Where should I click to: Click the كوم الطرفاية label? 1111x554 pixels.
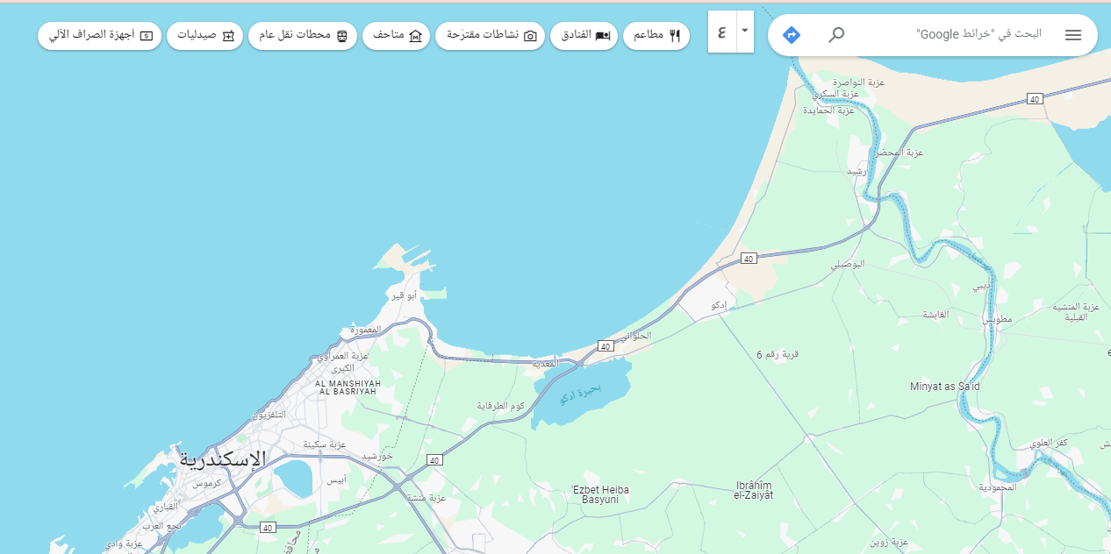point(500,406)
